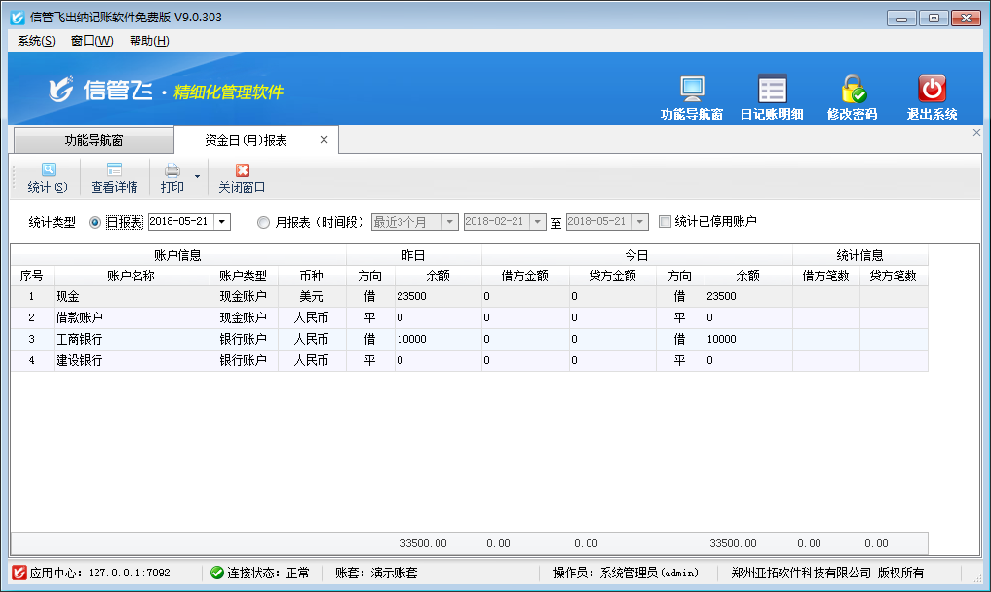Open the 最近3个月 period dropdown

tap(449, 222)
